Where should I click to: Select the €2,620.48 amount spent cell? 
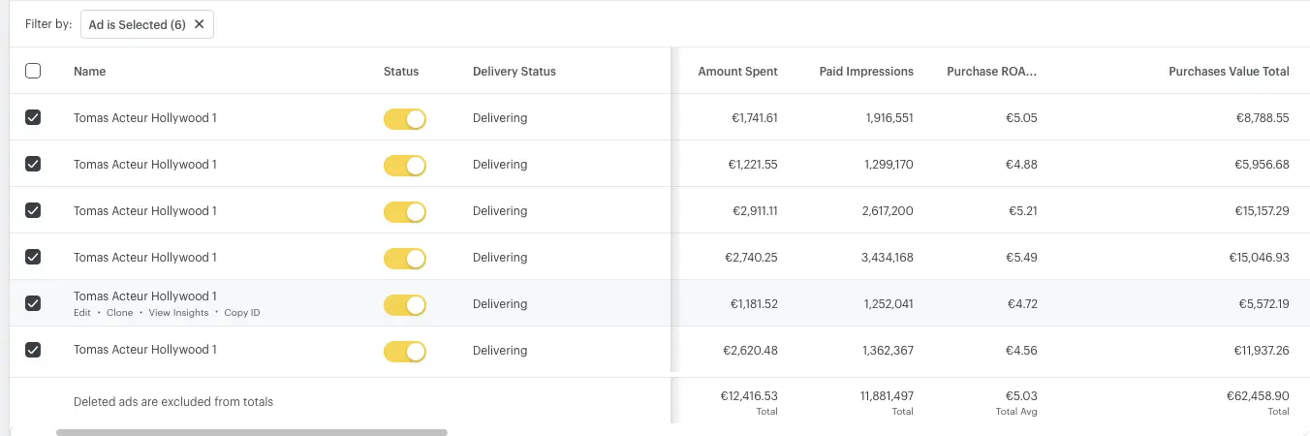(751, 351)
